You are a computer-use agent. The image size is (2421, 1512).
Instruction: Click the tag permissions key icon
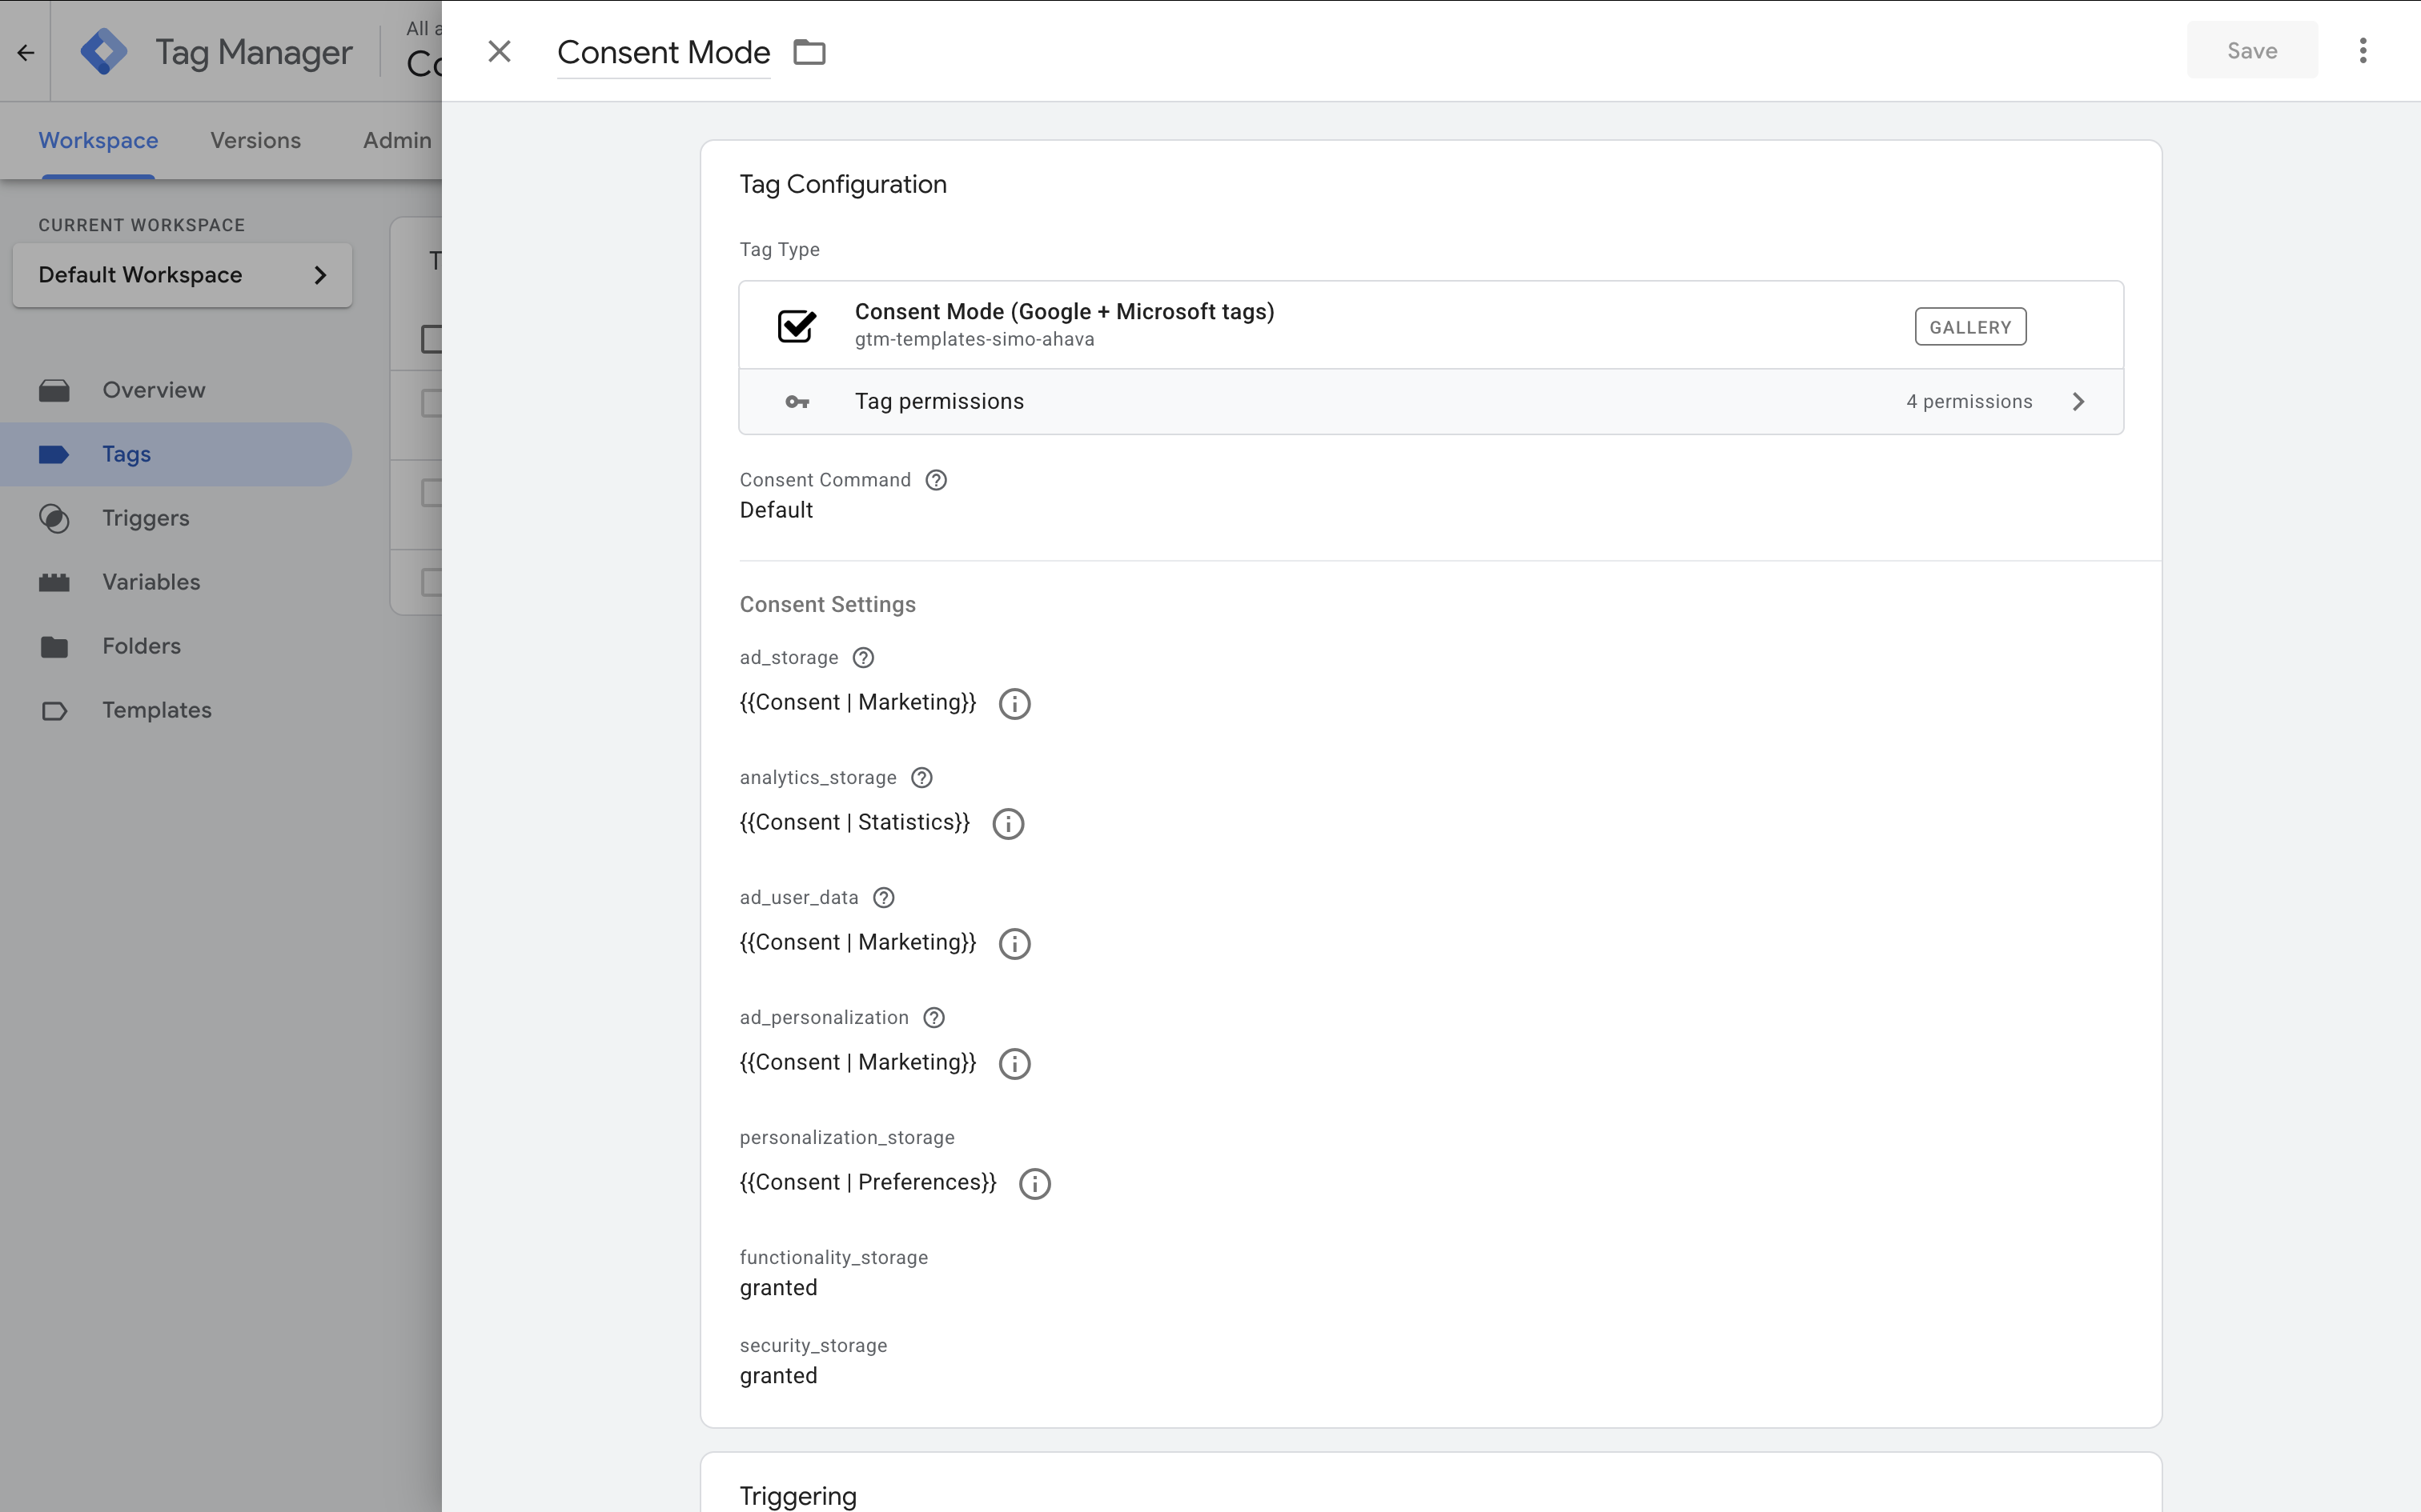coord(797,402)
